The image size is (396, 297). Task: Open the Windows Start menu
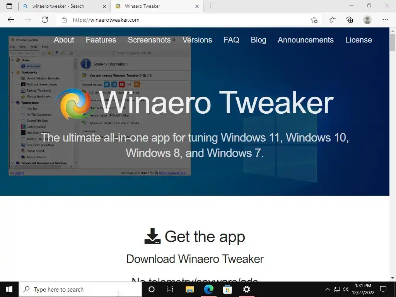coord(9,289)
